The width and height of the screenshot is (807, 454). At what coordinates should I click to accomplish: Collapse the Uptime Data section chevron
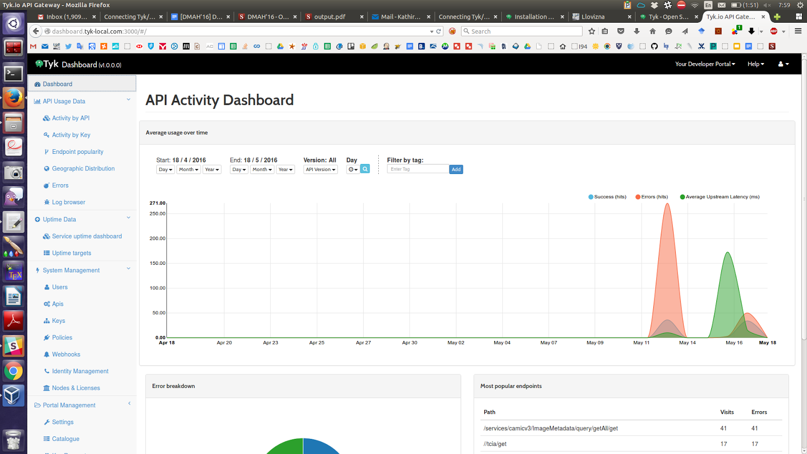(129, 218)
